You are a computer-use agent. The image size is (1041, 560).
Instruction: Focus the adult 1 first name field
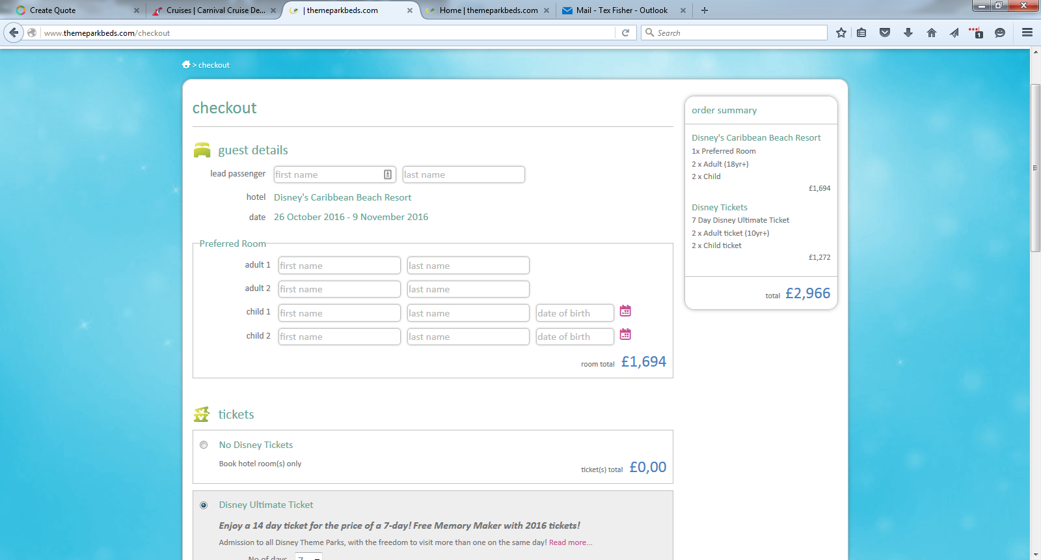coord(339,266)
